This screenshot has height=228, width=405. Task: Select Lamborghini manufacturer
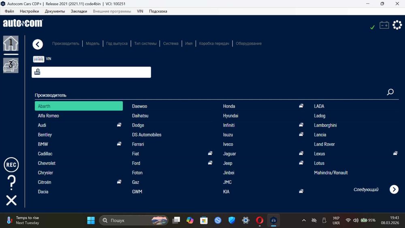pyautogui.click(x=326, y=125)
